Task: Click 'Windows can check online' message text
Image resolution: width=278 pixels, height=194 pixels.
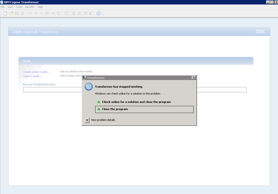Action: (128, 94)
